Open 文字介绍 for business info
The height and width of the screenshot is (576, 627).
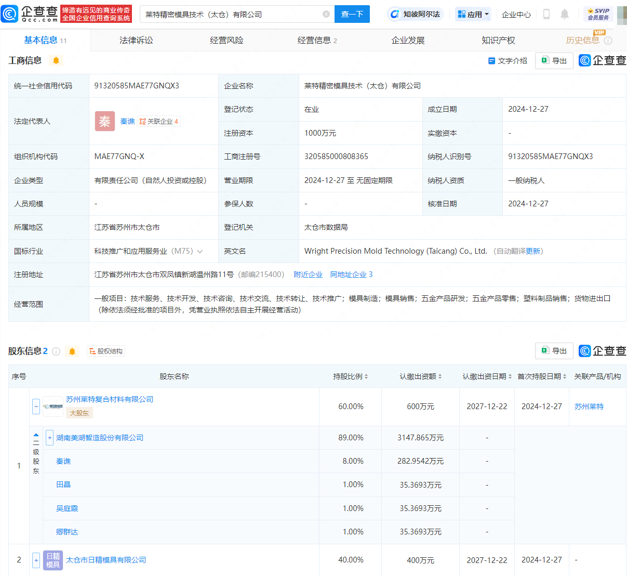(508, 61)
